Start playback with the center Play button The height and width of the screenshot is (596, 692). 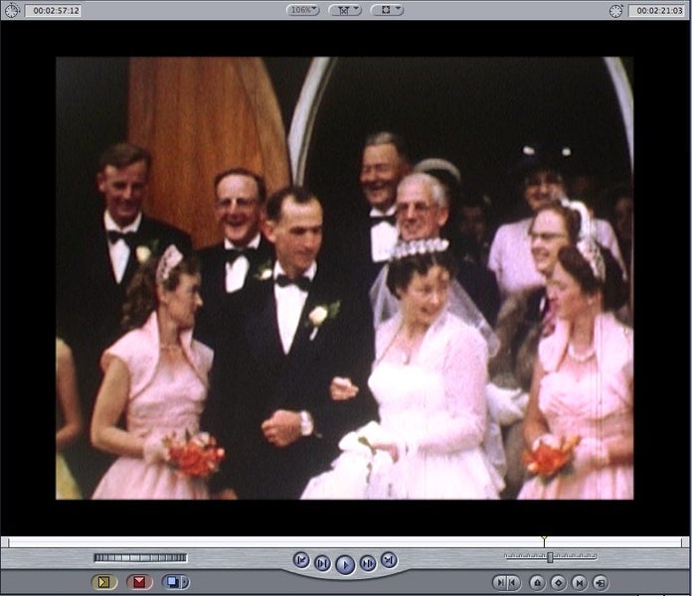tap(345, 564)
